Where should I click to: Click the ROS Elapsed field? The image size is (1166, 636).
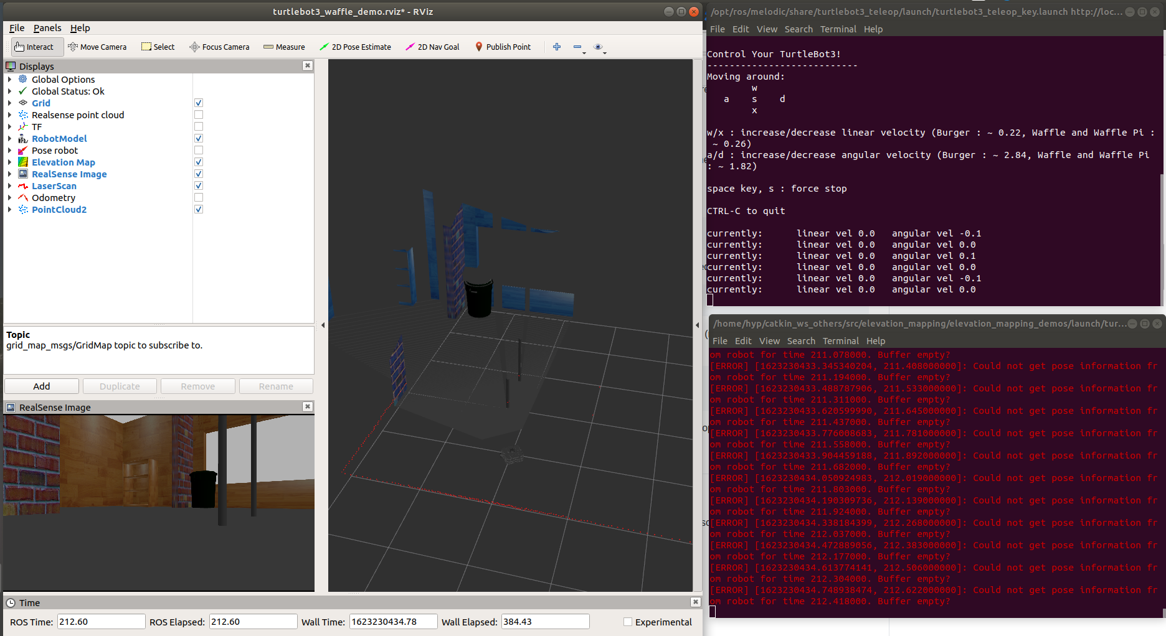coord(253,622)
